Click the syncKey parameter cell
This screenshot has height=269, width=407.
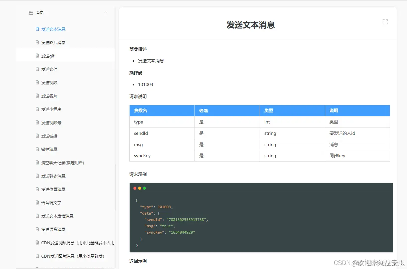point(162,156)
